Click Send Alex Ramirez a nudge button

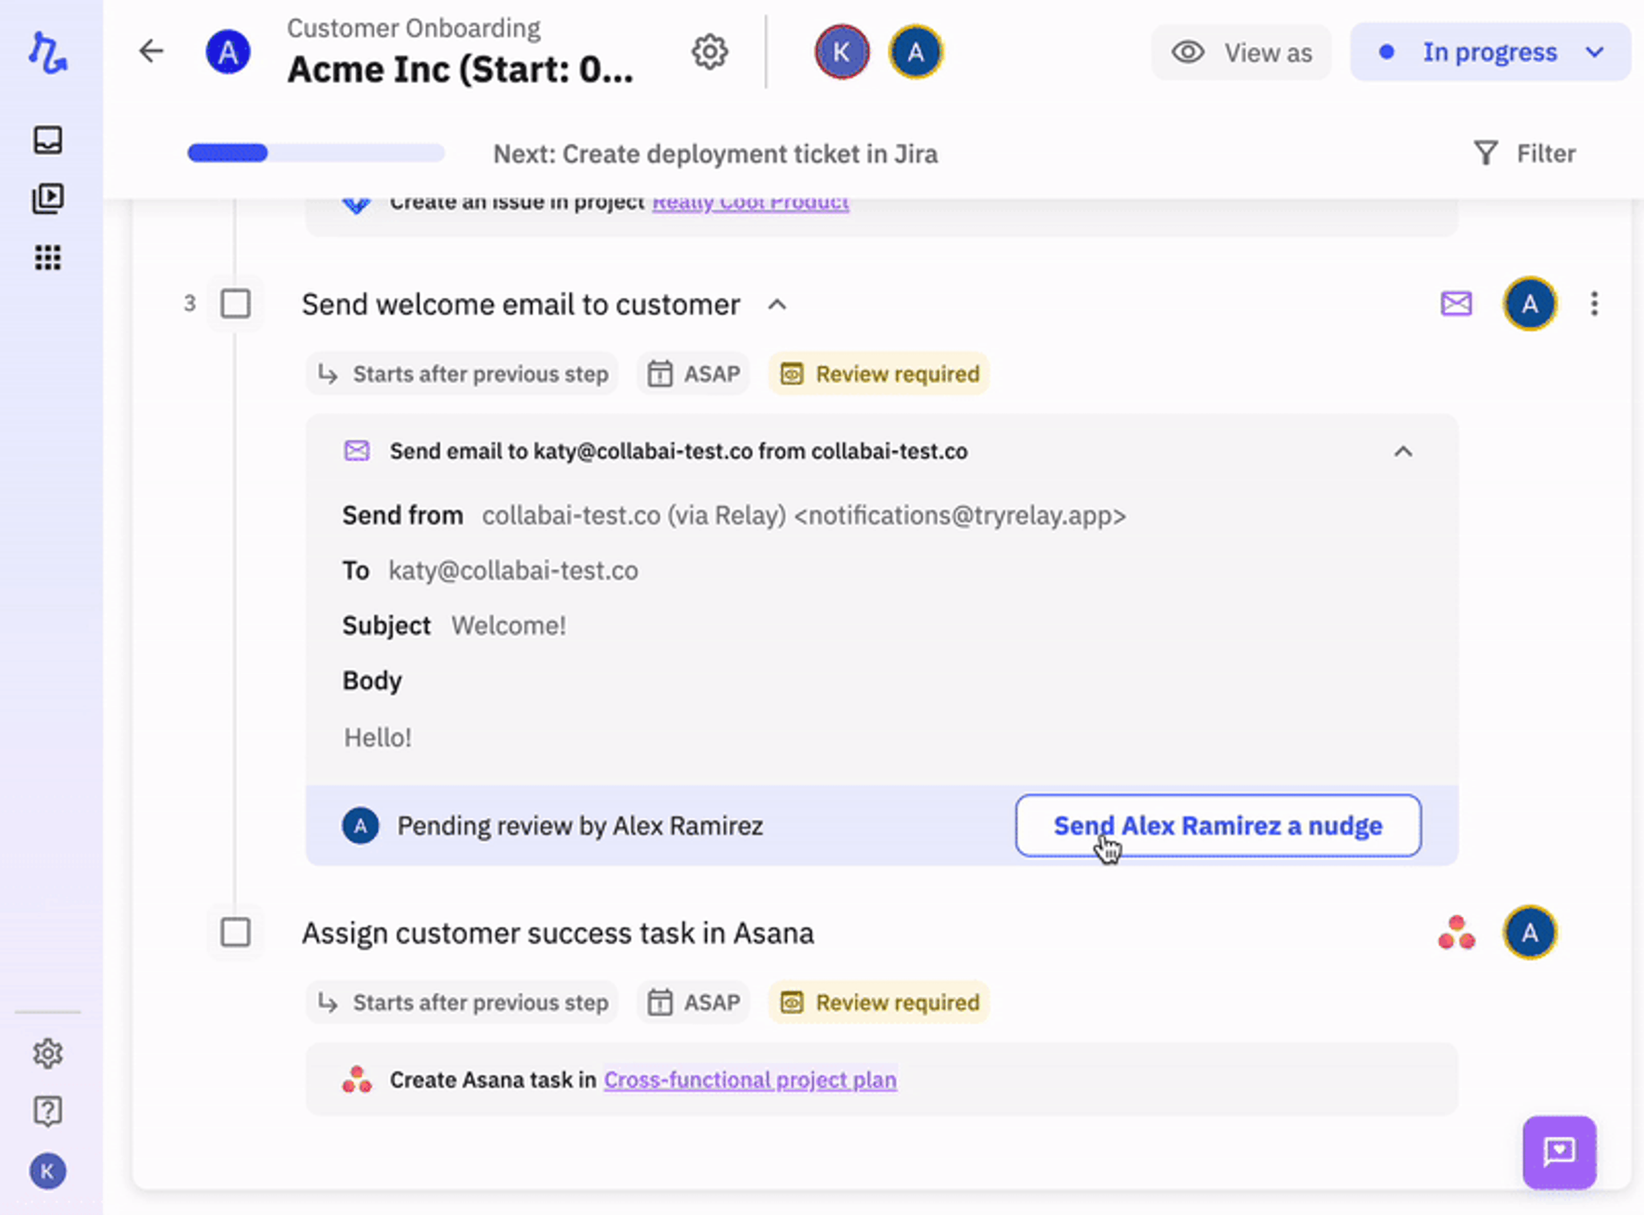click(1218, 825)
